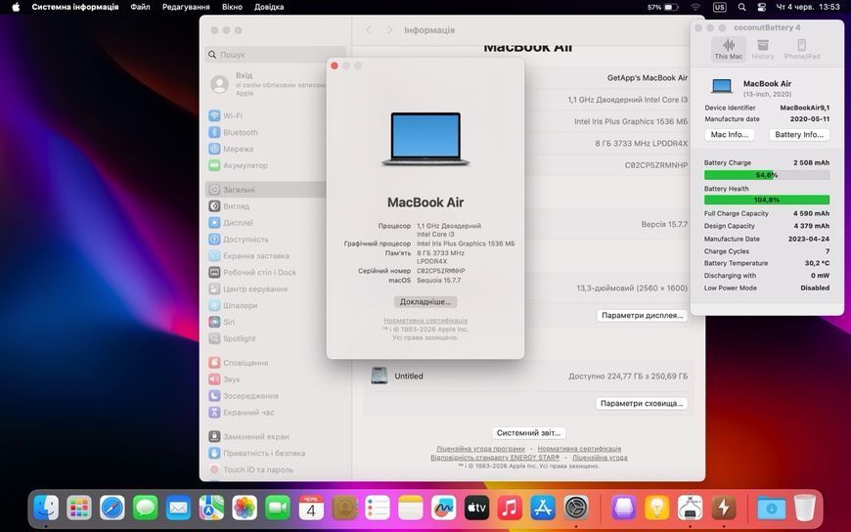
Task: Open Нормативна сертифікація link in About window
Action: tap(425, 321)
